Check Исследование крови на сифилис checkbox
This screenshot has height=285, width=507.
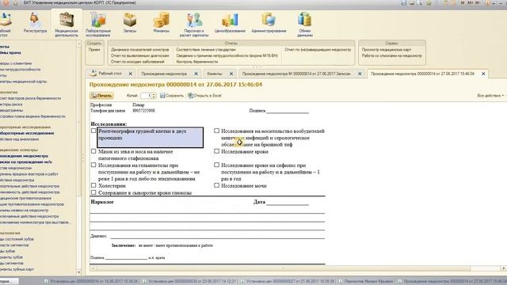click(x=216, y=165)
